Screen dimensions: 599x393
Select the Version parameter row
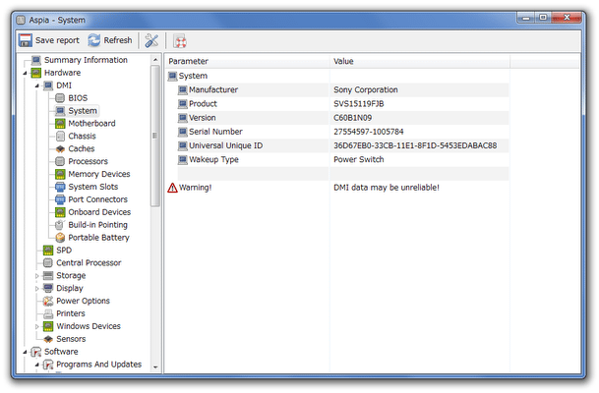(342, 118)
